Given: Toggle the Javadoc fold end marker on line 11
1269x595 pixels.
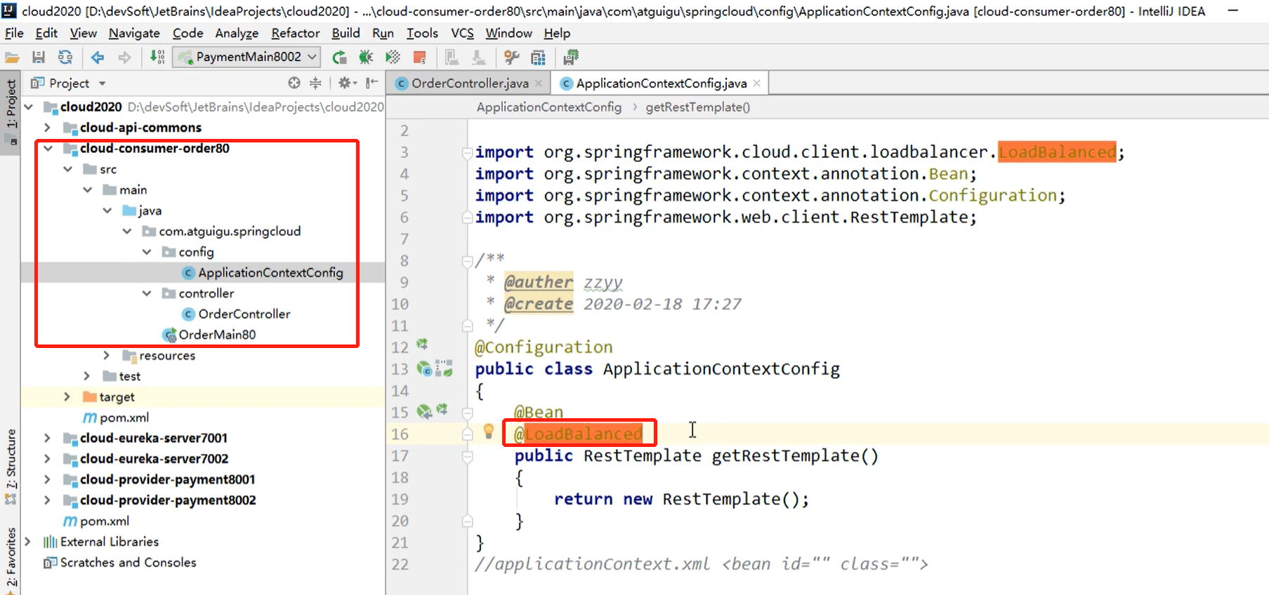Looking at the screenshot, I should (467, 326).
